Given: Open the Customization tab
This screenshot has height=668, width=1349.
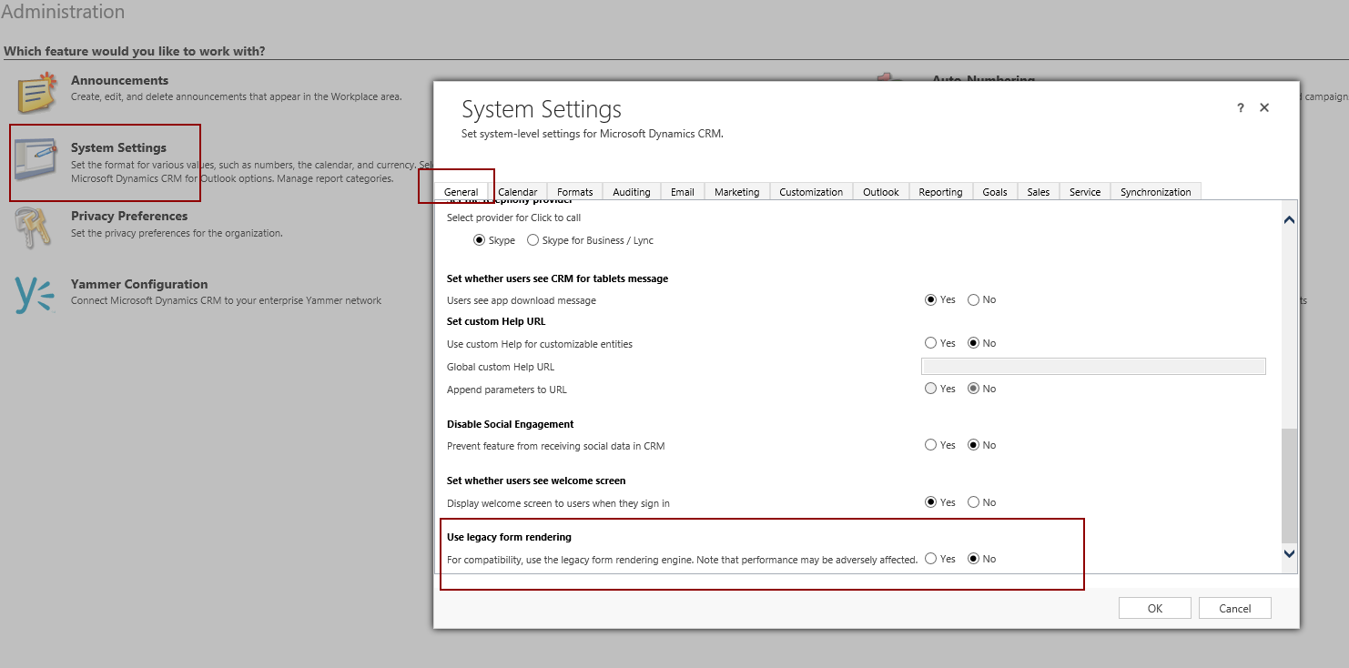Looking at the screenshot, I should click(811, 191).
